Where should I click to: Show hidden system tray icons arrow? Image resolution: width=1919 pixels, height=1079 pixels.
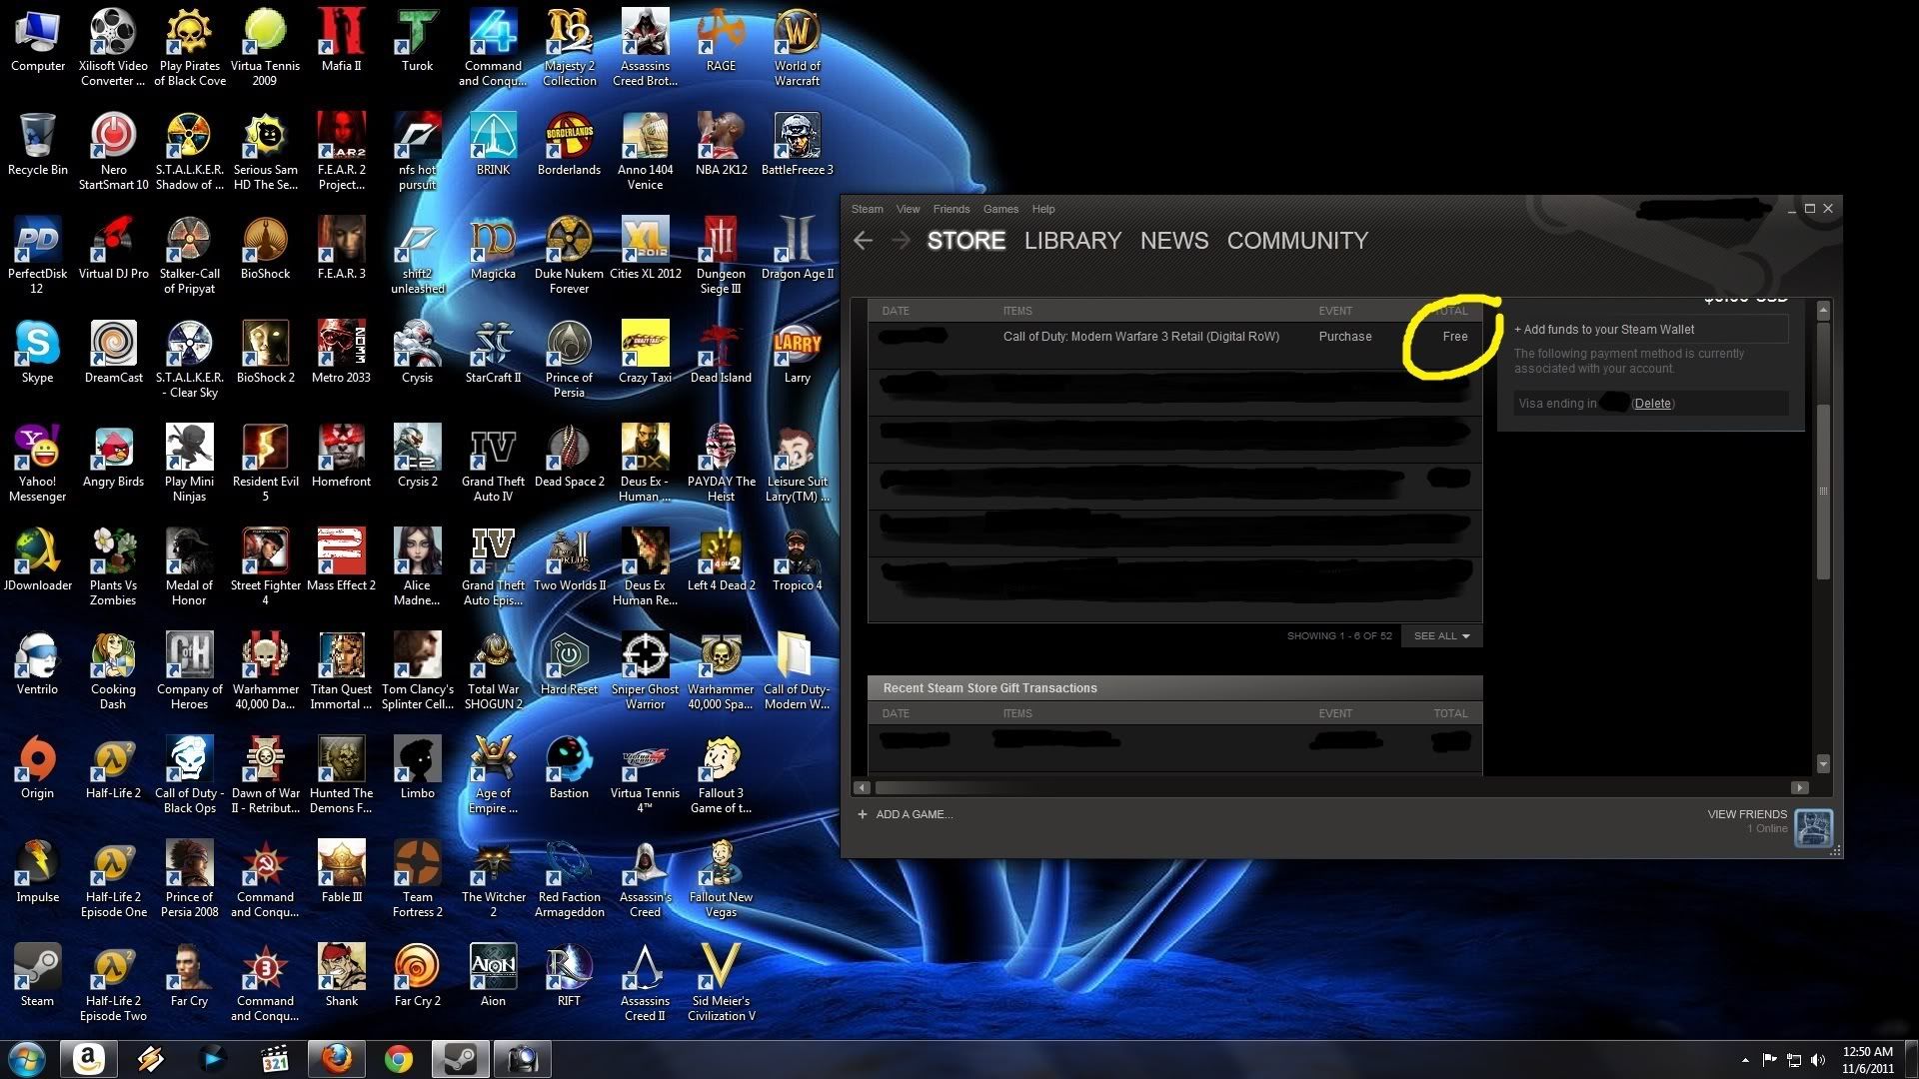click(1745, 1060)
